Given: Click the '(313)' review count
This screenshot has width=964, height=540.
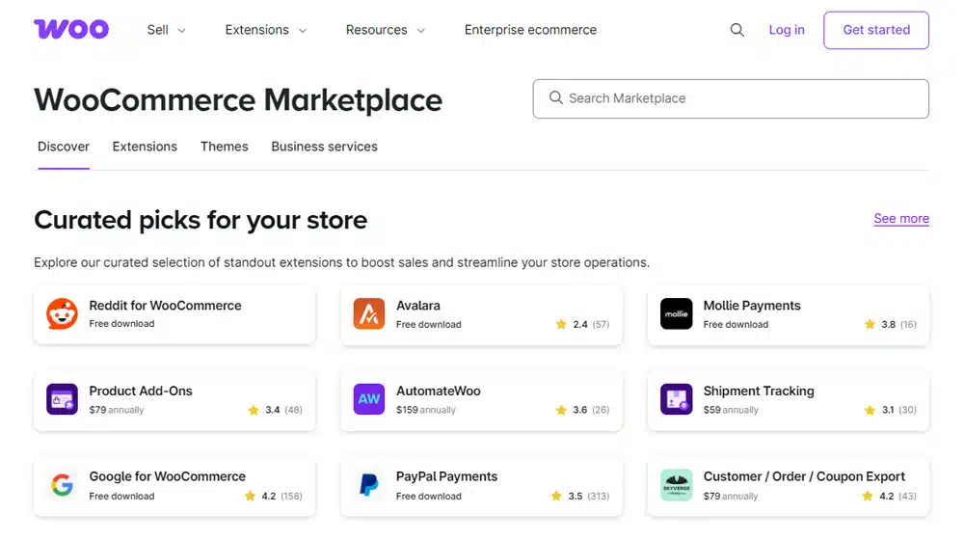Looking at the screenshot, I should point(599,496).
